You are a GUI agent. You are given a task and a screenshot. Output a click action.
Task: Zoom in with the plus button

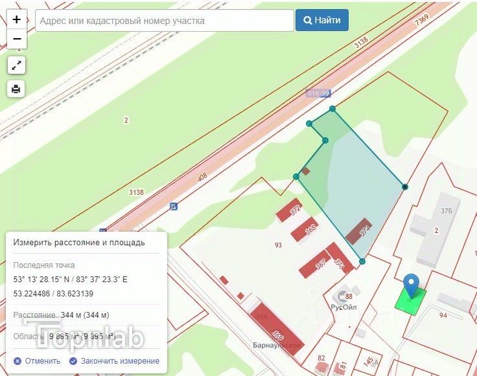pyautogui.click(x=17, y=19)
